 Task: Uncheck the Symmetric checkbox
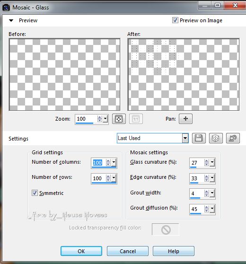[x=35, y=193]
